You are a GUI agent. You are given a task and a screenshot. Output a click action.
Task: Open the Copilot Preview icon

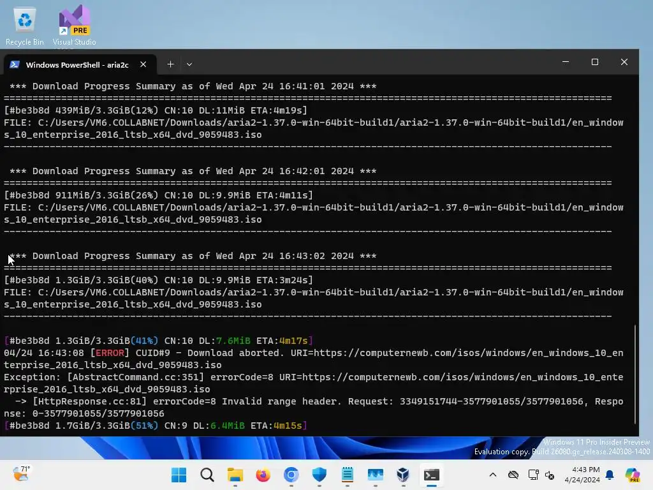[633, 475]
